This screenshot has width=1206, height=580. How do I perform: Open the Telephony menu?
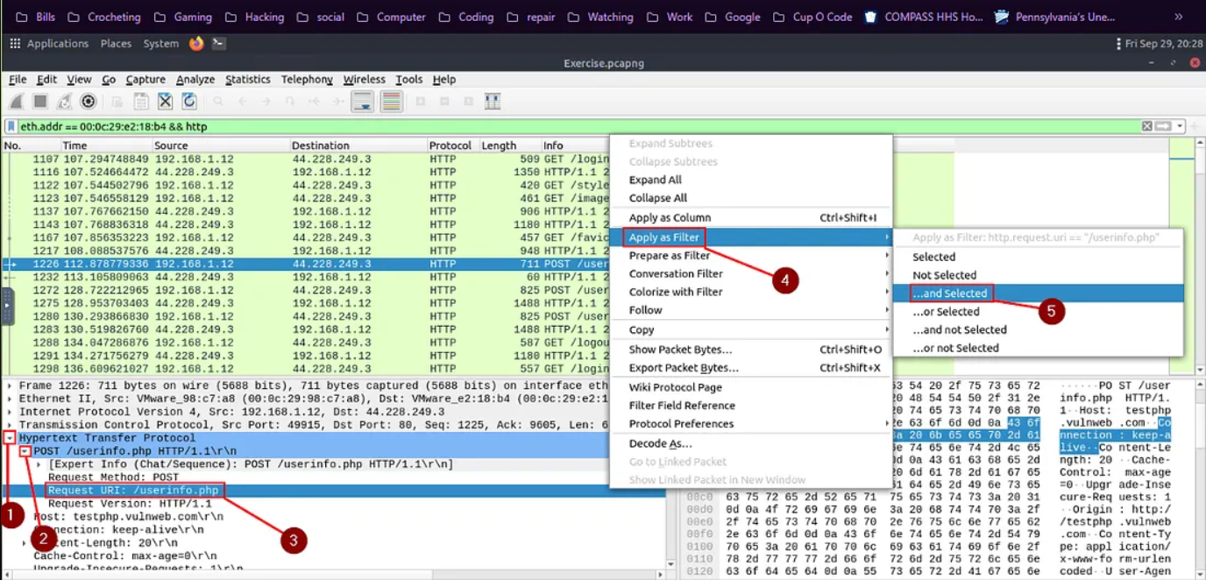[x=307, y=79]
